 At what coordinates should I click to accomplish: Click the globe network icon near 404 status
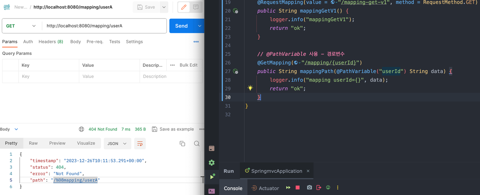(x=81, y=129)
